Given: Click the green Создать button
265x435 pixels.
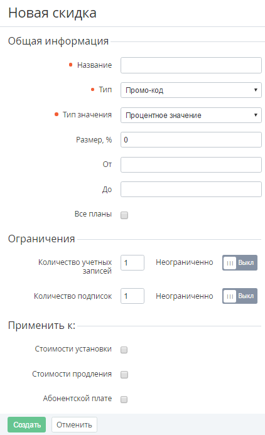Looking at the screenshot, I should [26, 424].
